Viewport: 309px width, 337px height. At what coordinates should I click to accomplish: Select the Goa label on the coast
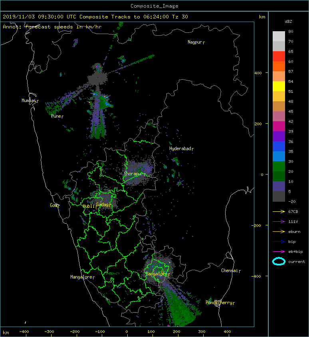click(x=54, y=205)
